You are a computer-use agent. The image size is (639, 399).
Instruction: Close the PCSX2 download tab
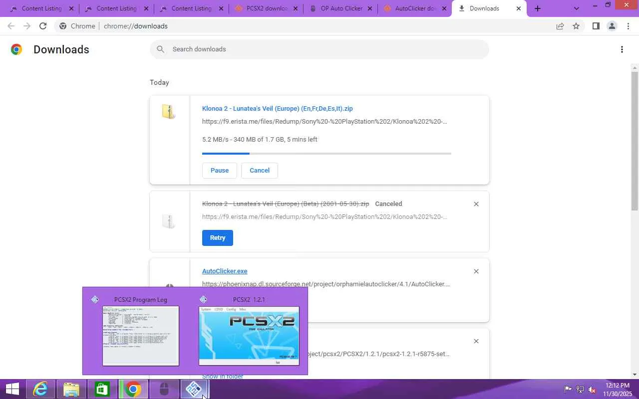(x=296, y=8)
